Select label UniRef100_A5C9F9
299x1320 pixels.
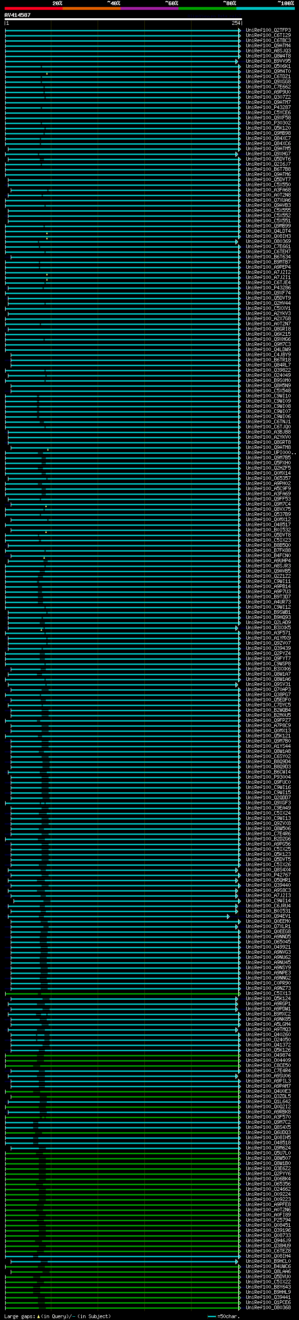pyautogui.click(x=268, y=489)
